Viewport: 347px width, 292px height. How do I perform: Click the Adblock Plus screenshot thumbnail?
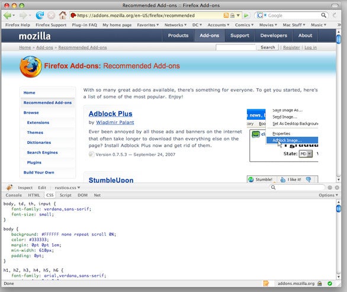point(282,136)
